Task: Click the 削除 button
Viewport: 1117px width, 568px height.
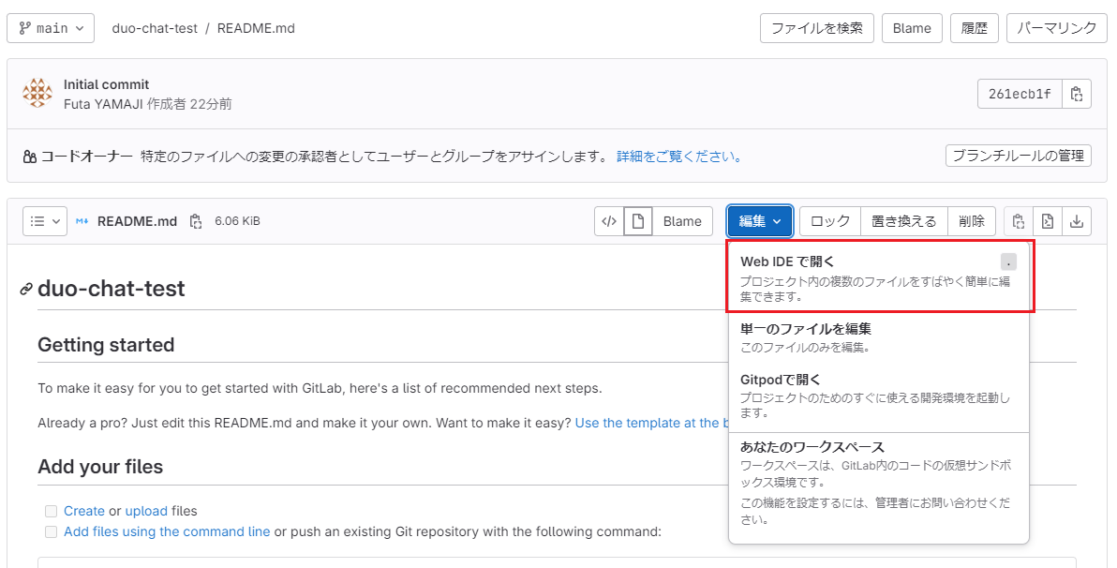Action: click(x=972, y=221)
